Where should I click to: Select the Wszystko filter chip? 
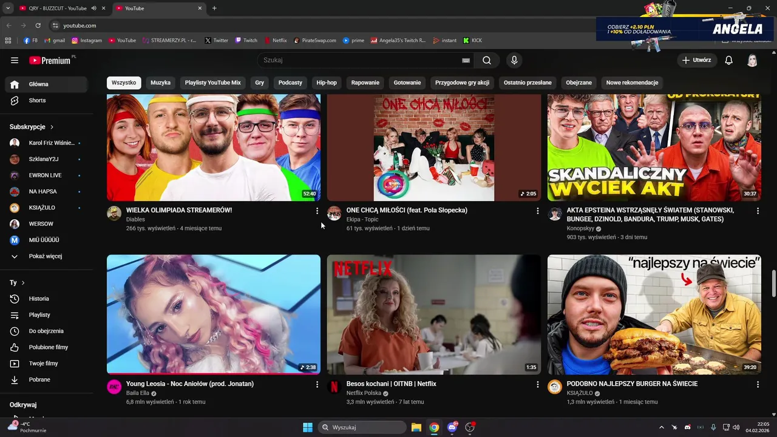(x=124, y=83)
